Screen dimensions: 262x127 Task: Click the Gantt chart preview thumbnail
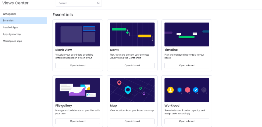[132, 34]
